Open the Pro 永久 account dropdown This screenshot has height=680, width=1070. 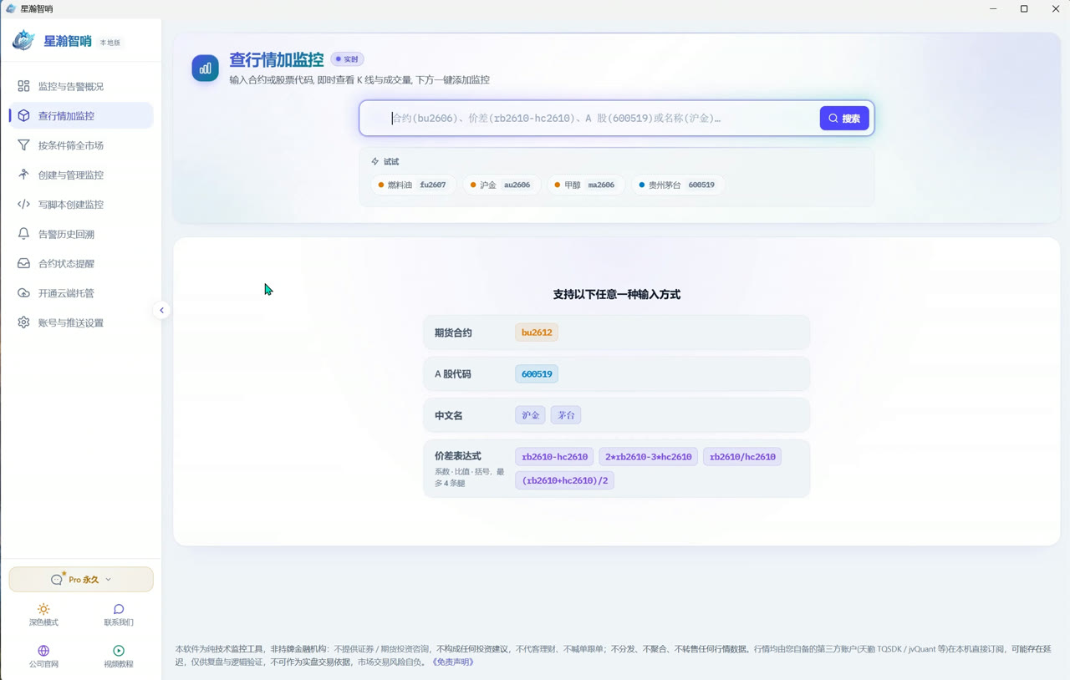click(81, 579)
